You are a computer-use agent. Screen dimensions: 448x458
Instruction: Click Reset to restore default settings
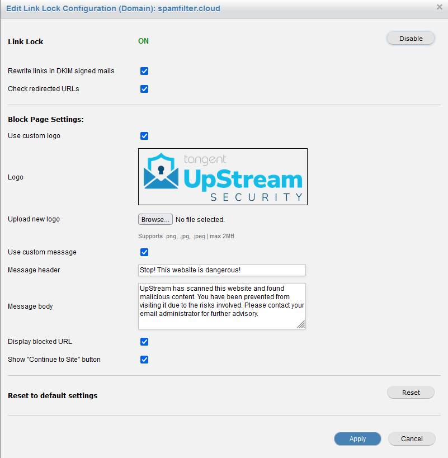(x=411, y=393)
